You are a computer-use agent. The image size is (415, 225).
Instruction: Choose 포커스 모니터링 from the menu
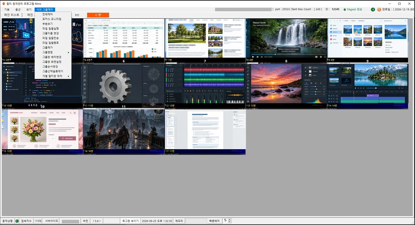(x=53, y=19)
